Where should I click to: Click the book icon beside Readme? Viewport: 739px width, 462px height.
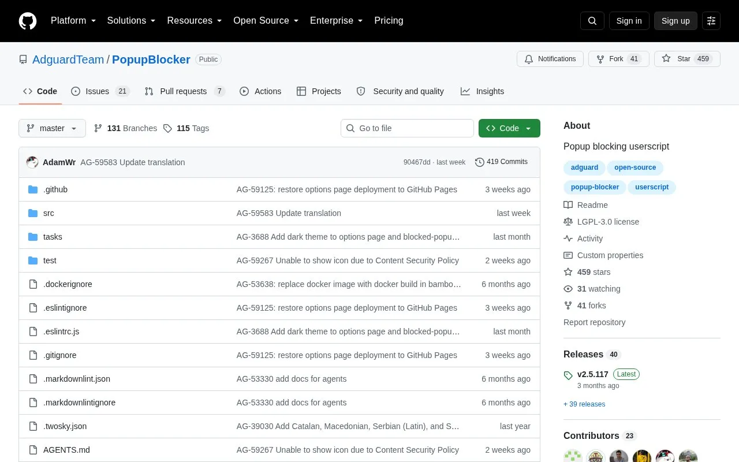(x=568, y=205)
